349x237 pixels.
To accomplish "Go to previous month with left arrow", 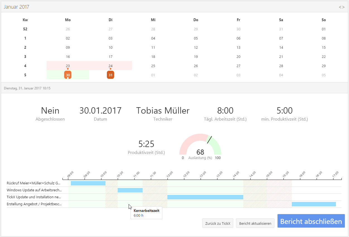I will (340, 7).
